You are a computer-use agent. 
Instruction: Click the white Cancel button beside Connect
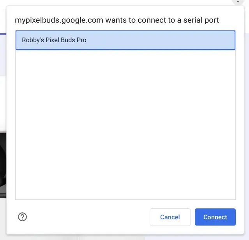click(x=170, y=217)
